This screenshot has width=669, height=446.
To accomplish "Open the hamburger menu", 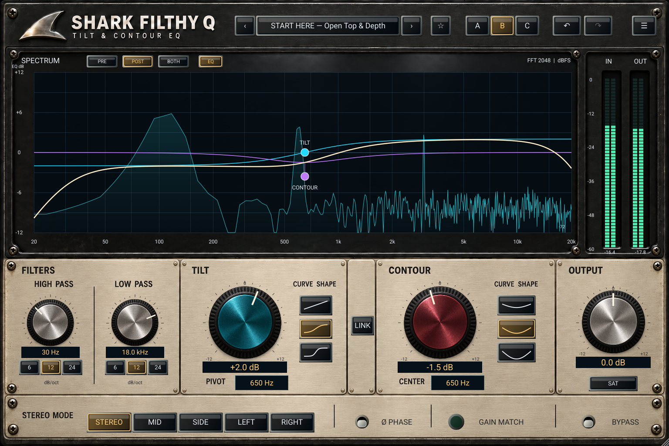I will (x=644, y=26).
